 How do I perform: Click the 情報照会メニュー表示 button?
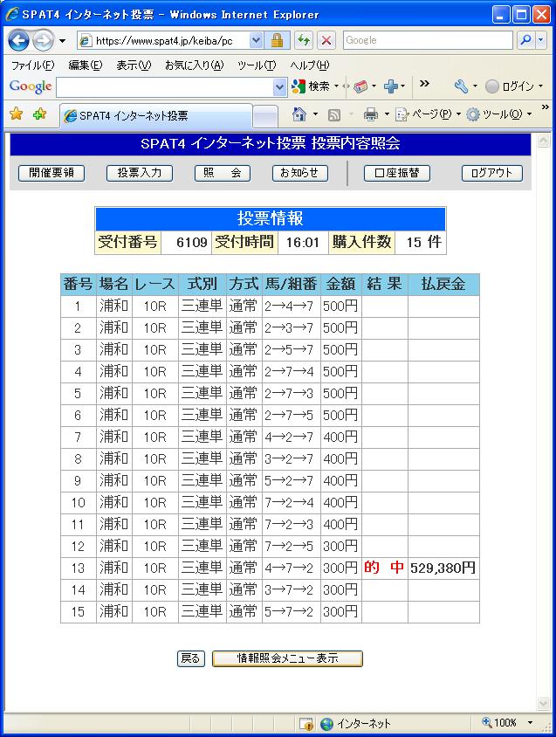[x=288, y=658]
